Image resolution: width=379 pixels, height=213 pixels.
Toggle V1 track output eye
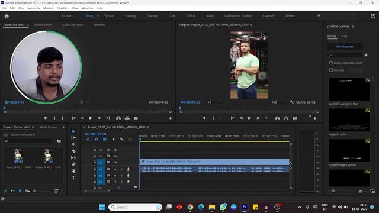point(115,162)
